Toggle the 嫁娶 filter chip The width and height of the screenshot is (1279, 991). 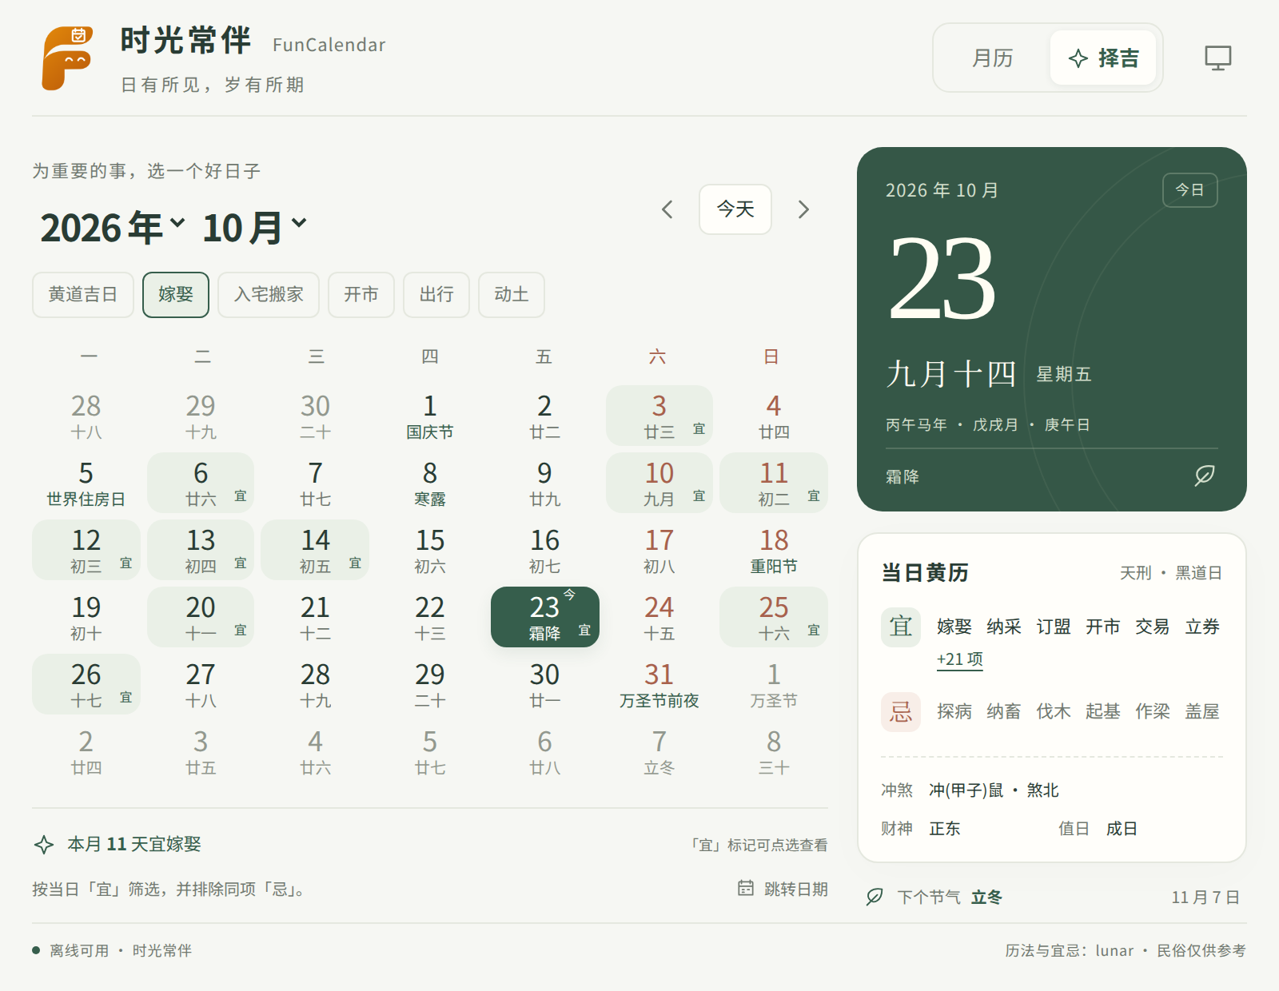pos(176,295)
